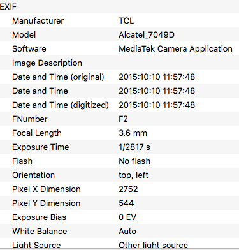Viewport: 239px width, 250px height.
Task: Click the Orientation label
Action: [x=34, y=175]
